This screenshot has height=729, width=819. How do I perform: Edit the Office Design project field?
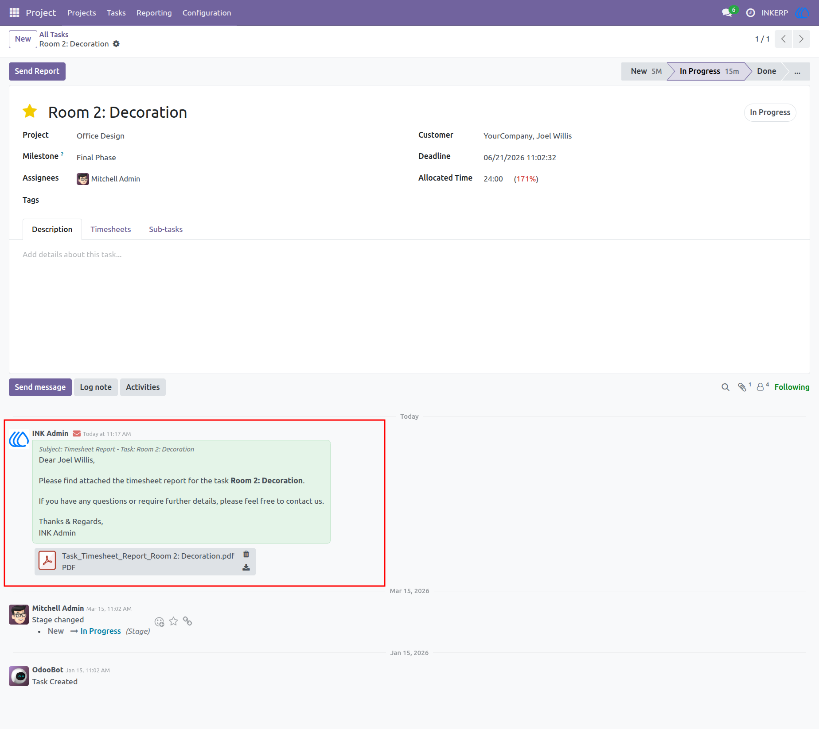coord(100,136)
